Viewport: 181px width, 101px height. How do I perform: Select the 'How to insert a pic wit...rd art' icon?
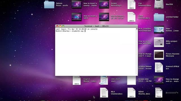[x=104, y=17]
